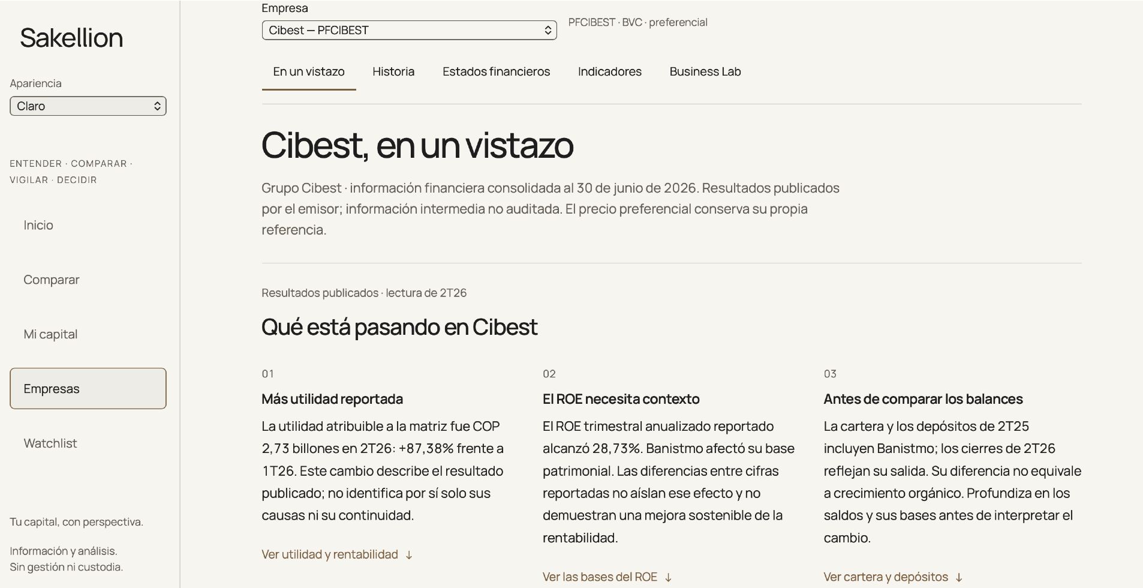Click the El ROE necesita contexto card title

621,399
